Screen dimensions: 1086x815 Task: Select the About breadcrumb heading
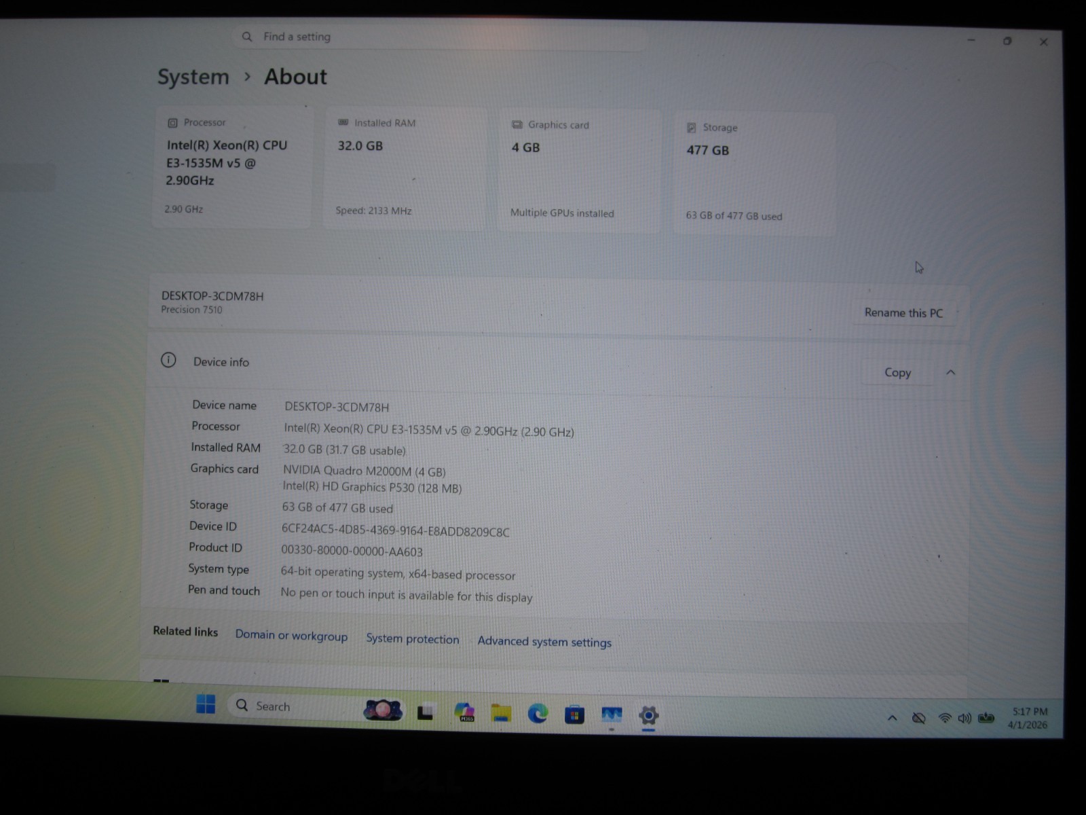[295, 77]
